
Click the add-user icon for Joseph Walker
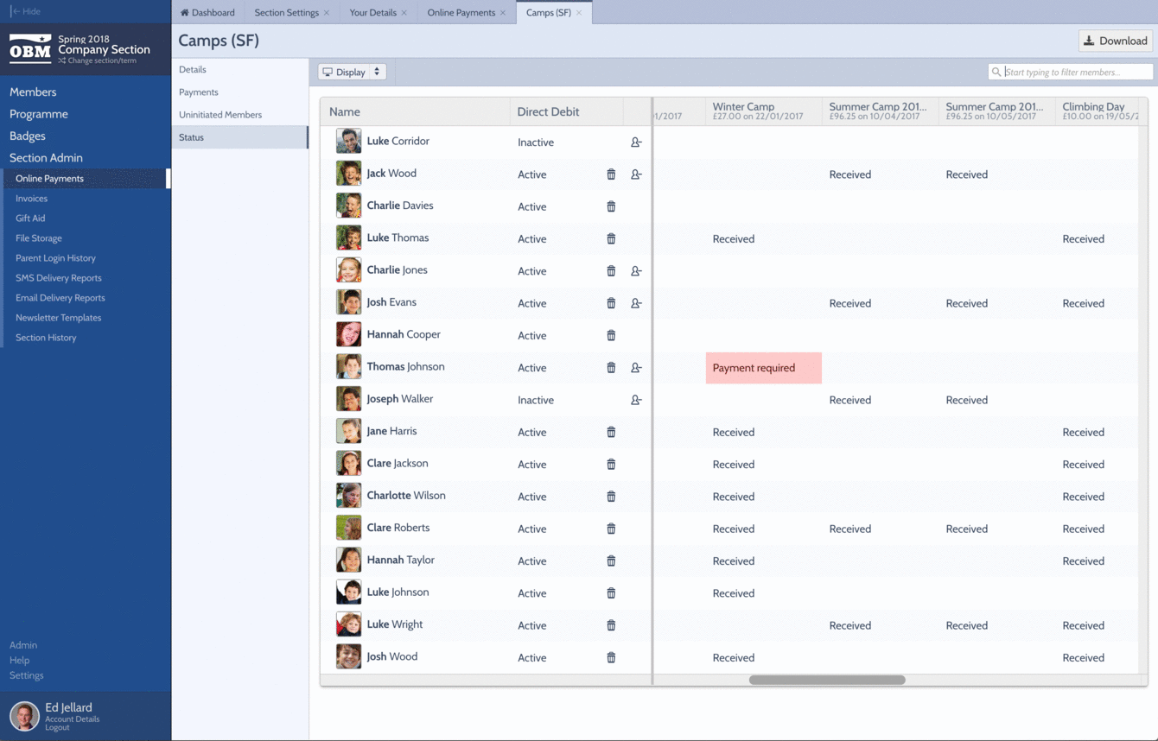click(636, 400)
